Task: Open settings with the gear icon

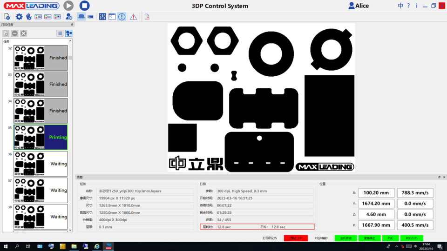Action: (19, 17)
